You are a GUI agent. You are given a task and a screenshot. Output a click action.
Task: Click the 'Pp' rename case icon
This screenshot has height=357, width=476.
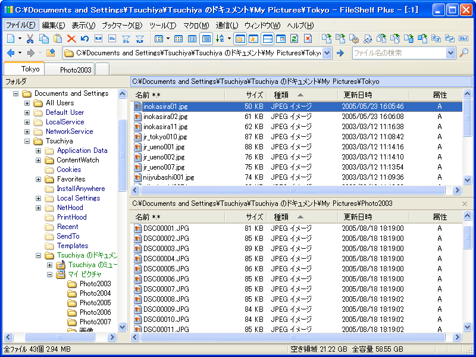coord(450,39)
